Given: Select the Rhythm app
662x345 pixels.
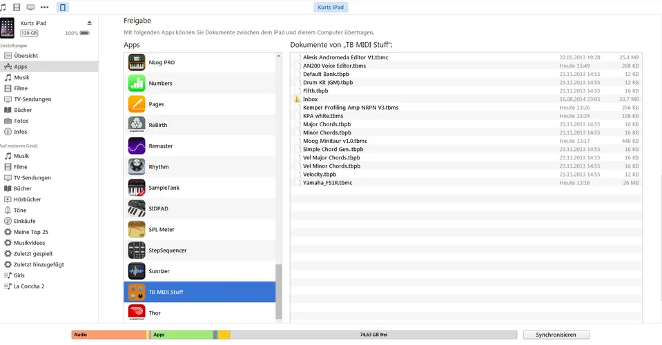Looking at the screenshot, I should pos(199,166).
